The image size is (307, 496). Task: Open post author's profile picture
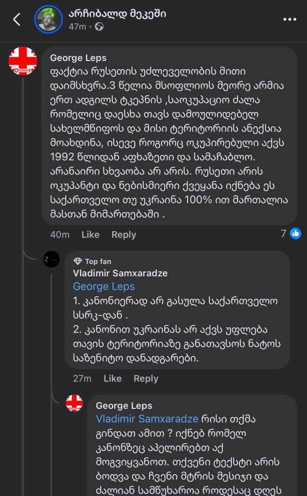tap(48, 19)
